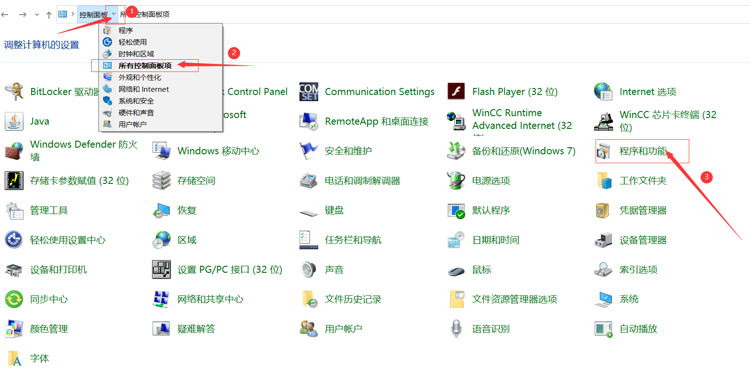750x373 pixels.
Task: Click the Windows Defender firewall icon
Action: [14, 151]
